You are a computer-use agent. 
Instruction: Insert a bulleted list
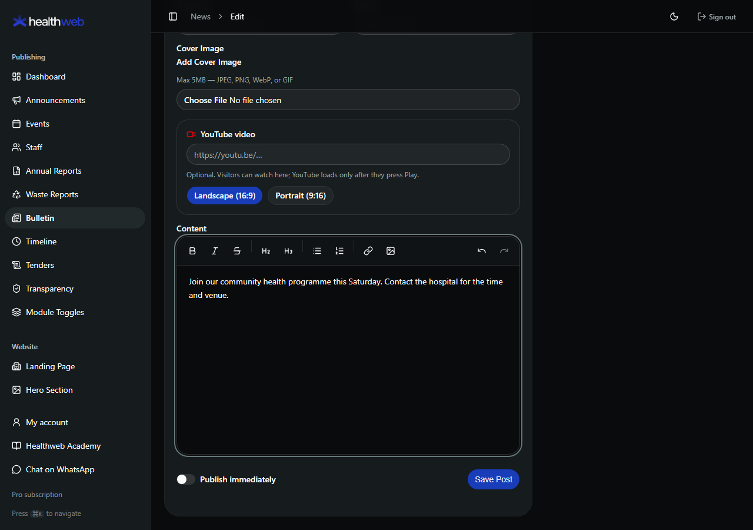(x=317, y=251)
